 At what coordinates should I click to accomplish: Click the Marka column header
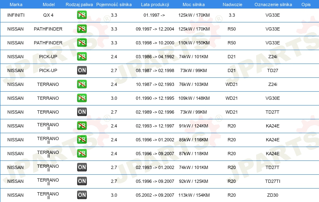[16, 4]
